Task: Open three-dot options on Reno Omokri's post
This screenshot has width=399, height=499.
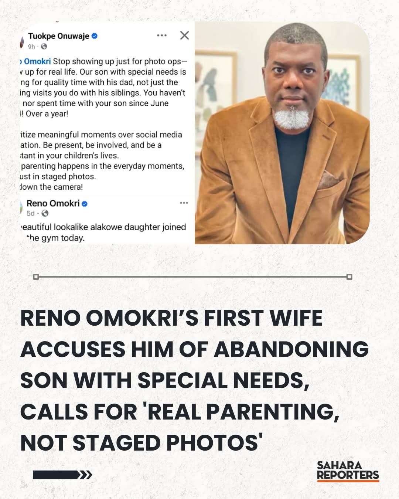Action: coord(184,203)
